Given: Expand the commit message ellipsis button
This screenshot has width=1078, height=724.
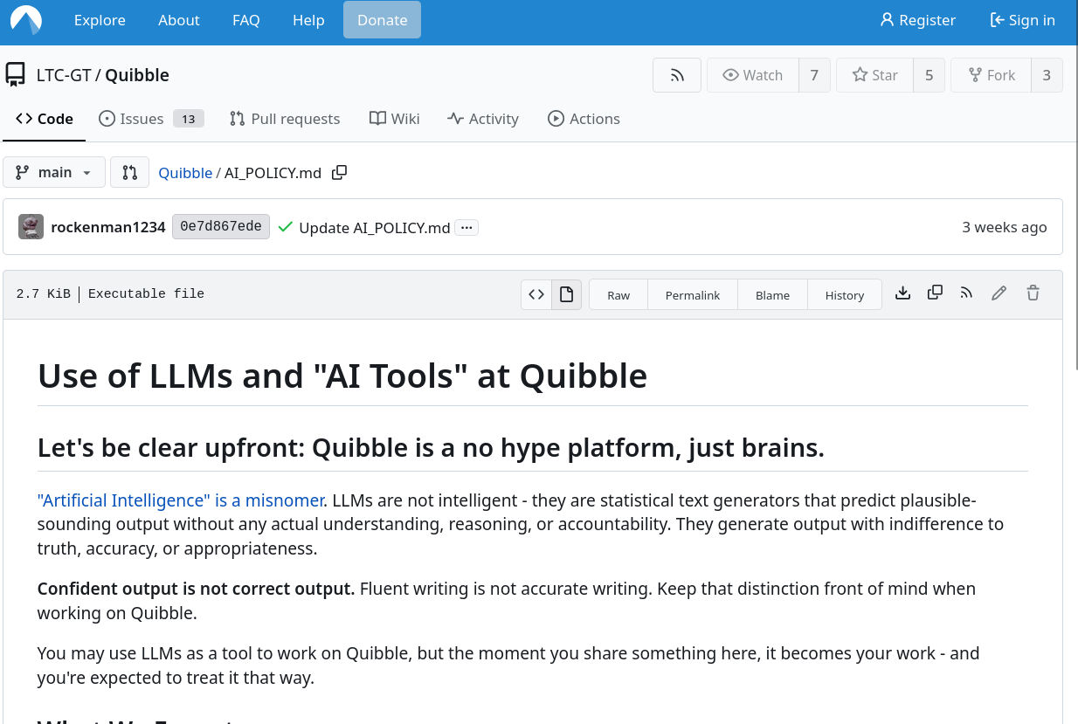Looking at the screenshot, I should tap(466, 228).
